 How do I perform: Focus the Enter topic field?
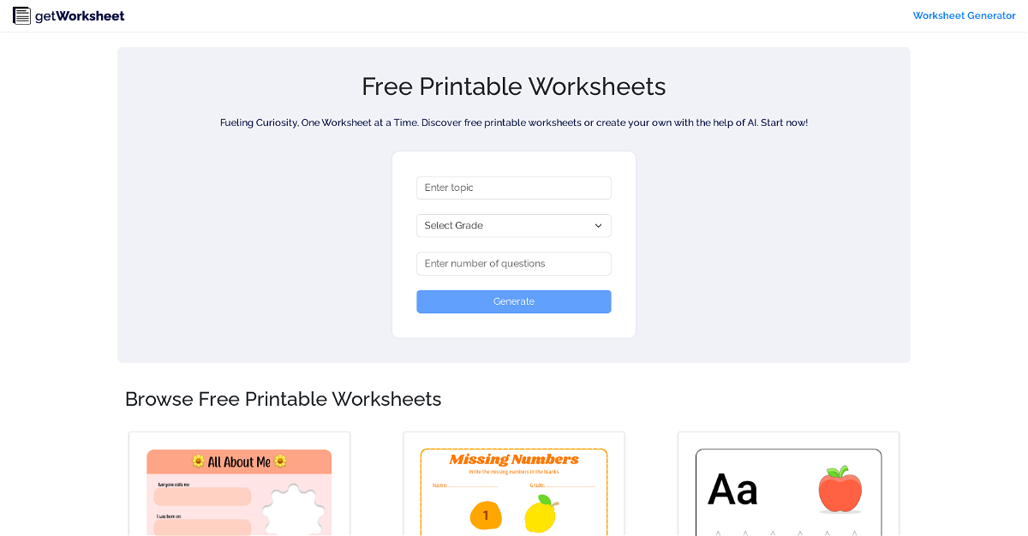514,188
